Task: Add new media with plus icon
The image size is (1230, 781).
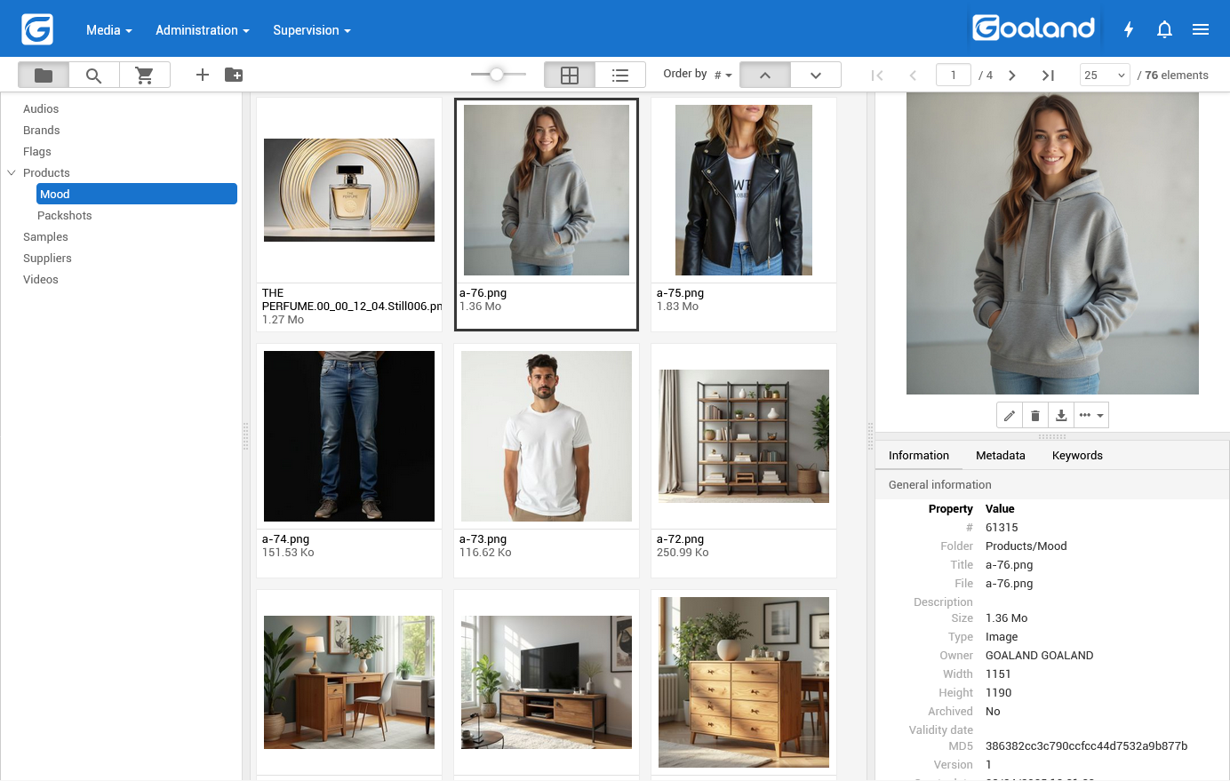Action: pos(203,75)
